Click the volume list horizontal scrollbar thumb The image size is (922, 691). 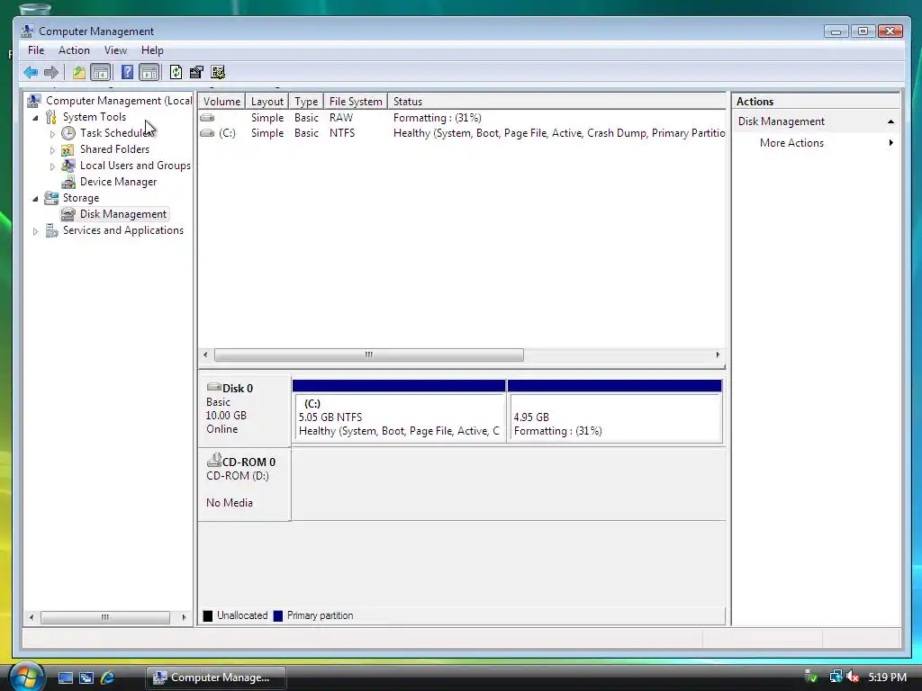pyautogui.click(x=368, y=354)
